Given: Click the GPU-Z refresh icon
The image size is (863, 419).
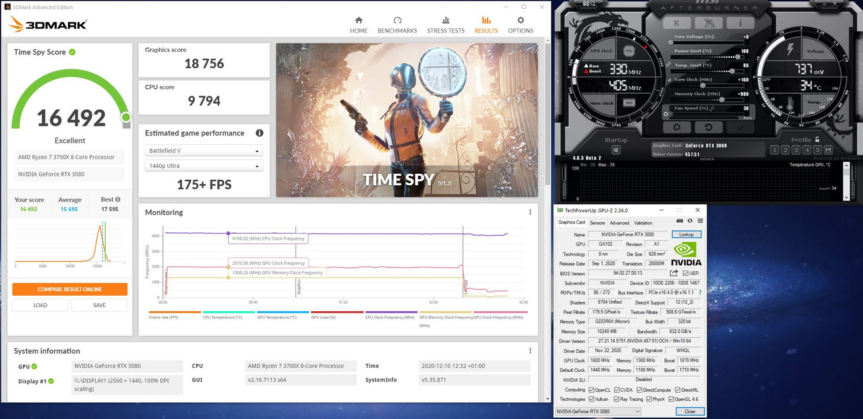Looking at the screenshot, I should tap(690, 221).
